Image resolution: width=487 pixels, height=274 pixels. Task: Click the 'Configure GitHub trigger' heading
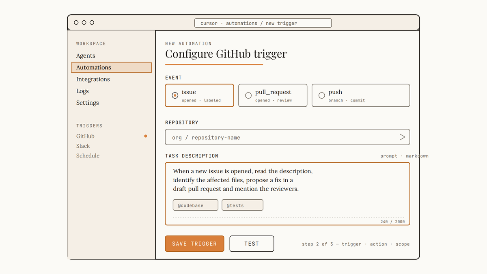click(x=226, y=54)
